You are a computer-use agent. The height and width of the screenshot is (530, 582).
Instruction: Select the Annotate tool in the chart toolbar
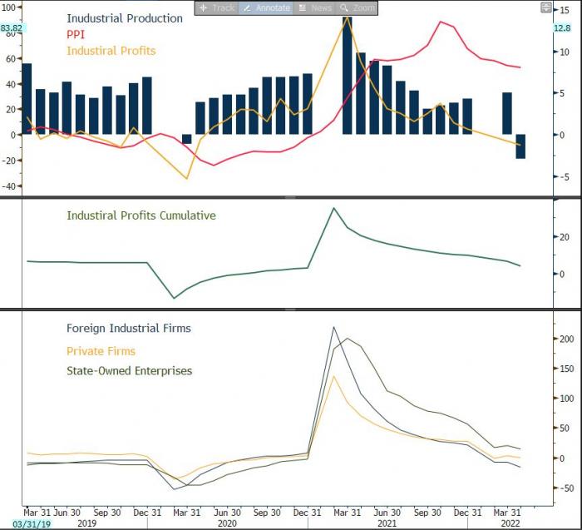tap(266, 7)
